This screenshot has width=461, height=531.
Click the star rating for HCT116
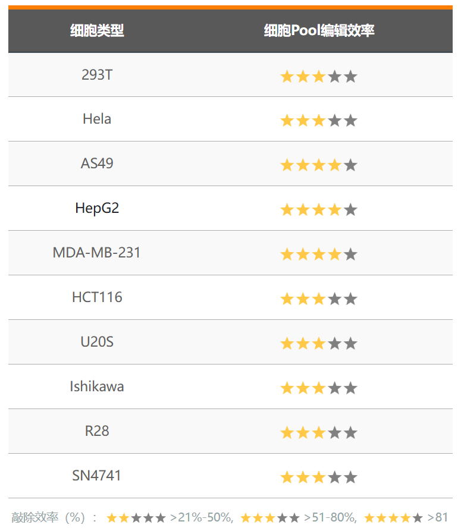[318, 299]
